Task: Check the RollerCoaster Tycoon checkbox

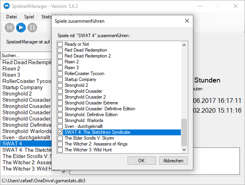Action: point(60,74)
